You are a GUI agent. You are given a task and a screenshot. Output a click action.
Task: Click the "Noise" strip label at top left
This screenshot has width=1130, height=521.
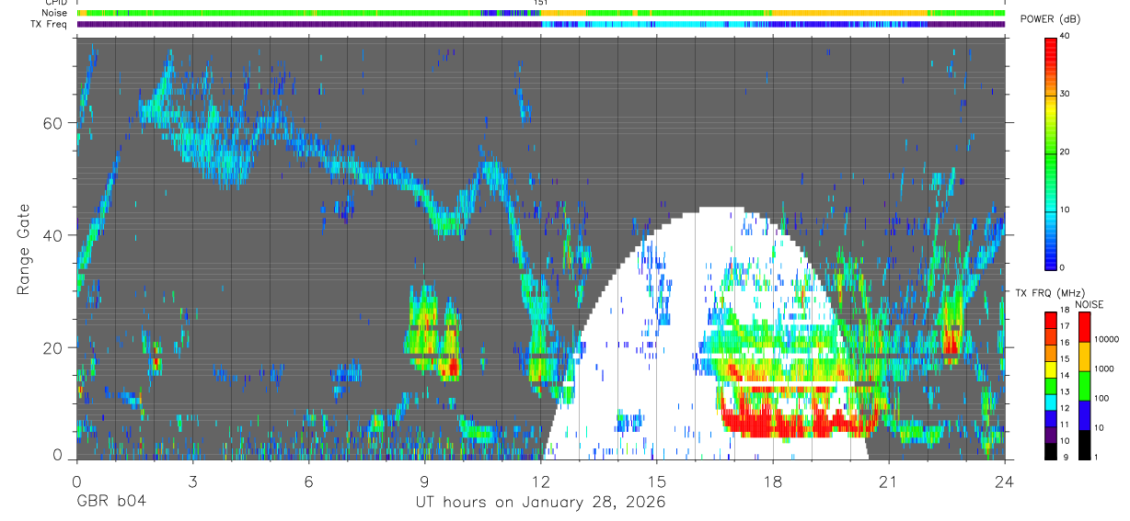(x=55, y=13)
